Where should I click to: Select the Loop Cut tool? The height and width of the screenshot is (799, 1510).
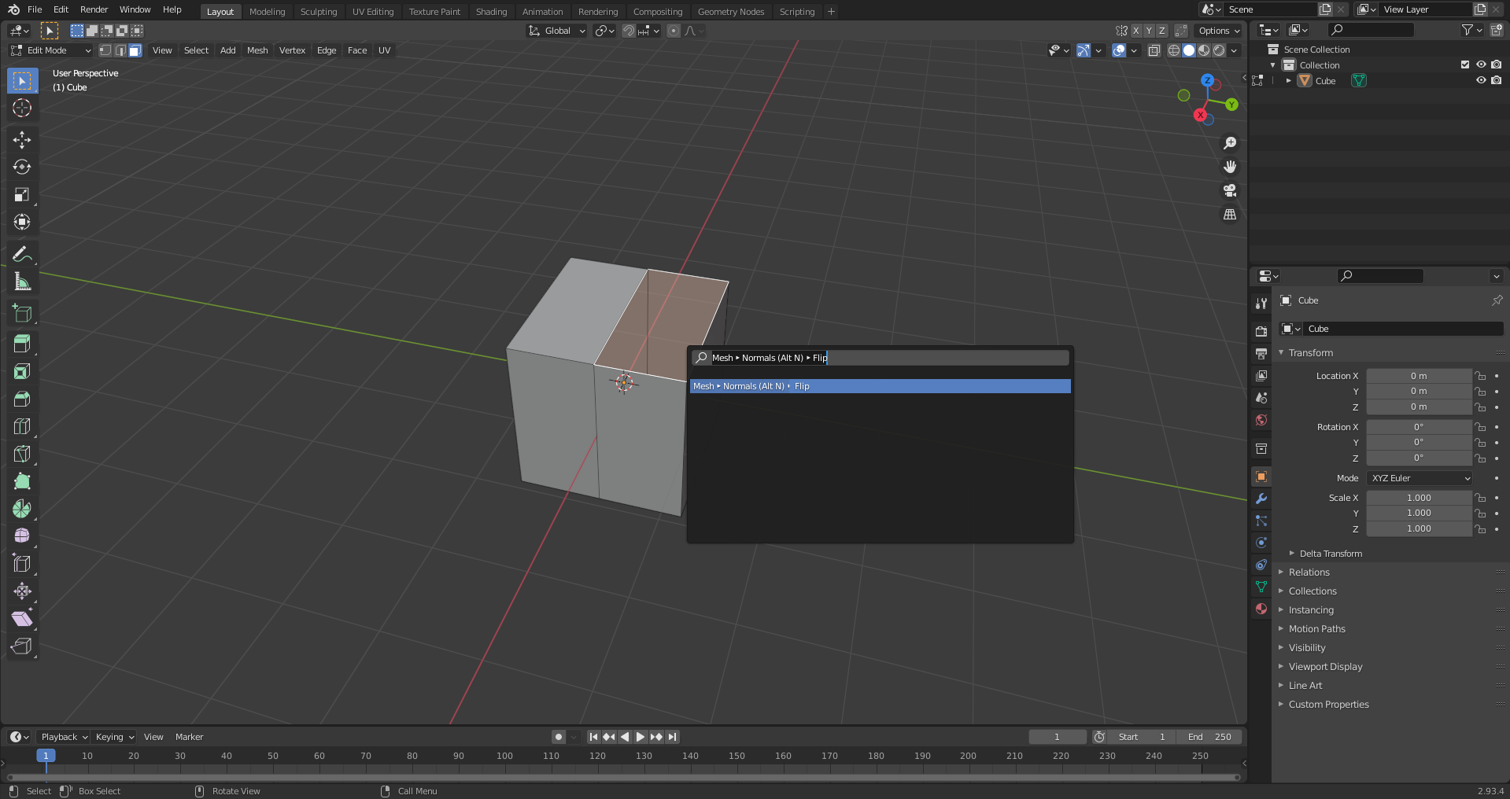click(x=22, y=426)
